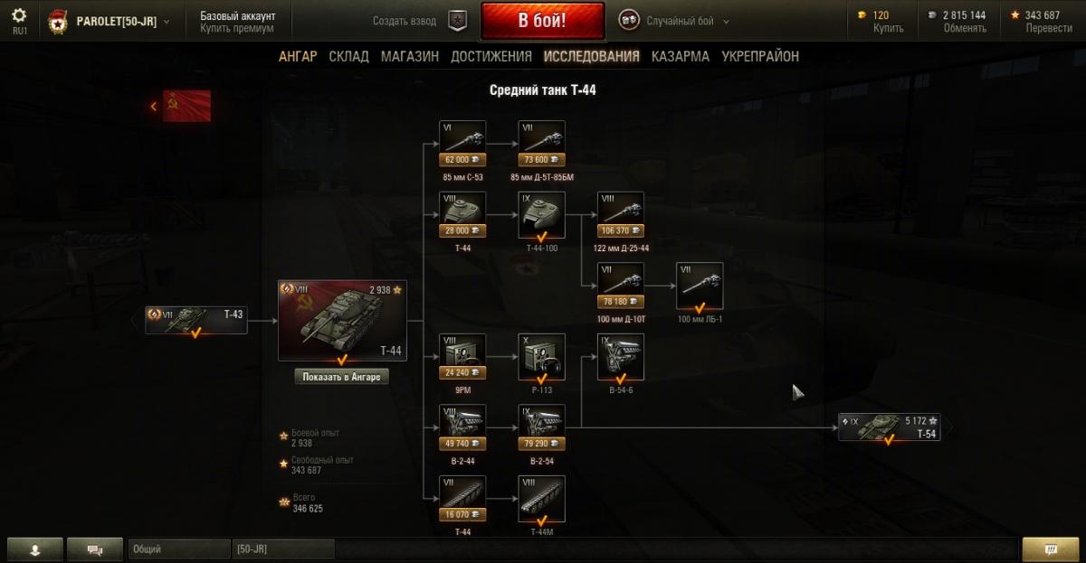Select the 122 мм Д-25-44 gun module

(621, 214)
